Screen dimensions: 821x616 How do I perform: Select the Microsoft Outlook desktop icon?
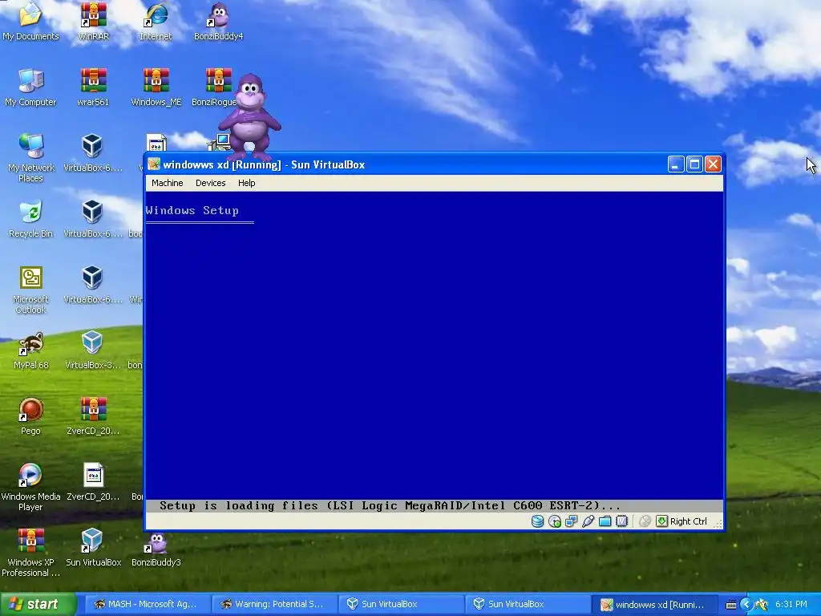coord(31,289)
